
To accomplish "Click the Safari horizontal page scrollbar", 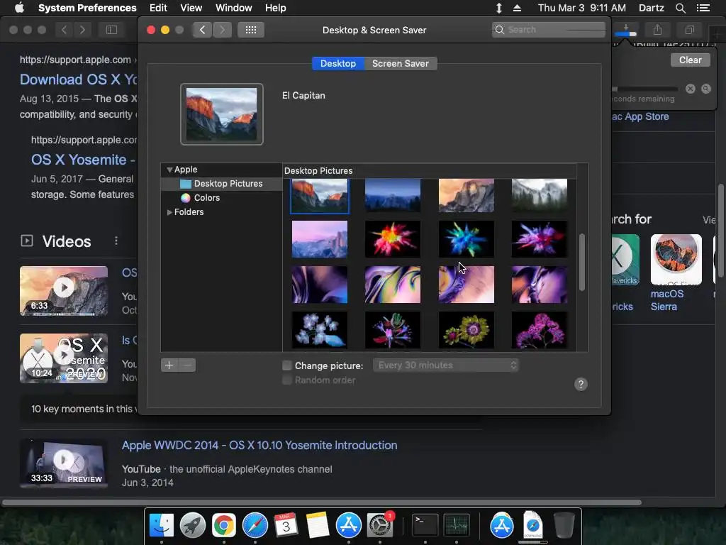I will point(322,502).
